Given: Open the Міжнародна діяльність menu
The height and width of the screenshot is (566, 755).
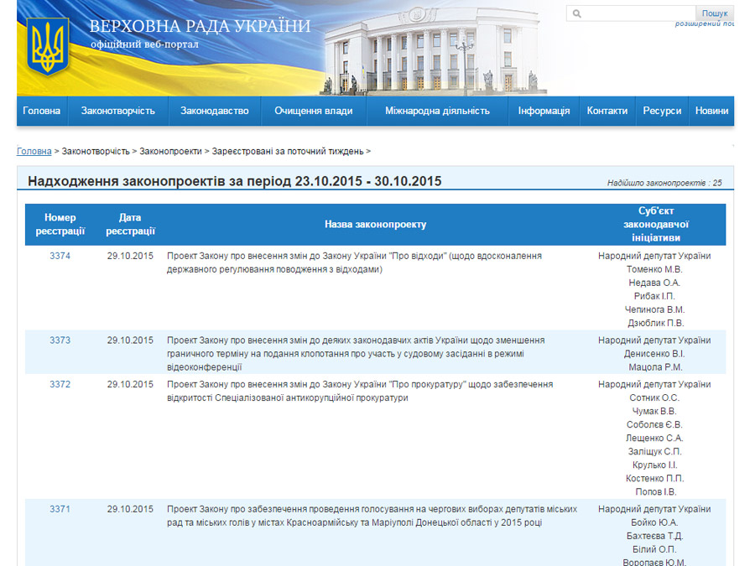Looking at the screenshot, I should point(437,111).
